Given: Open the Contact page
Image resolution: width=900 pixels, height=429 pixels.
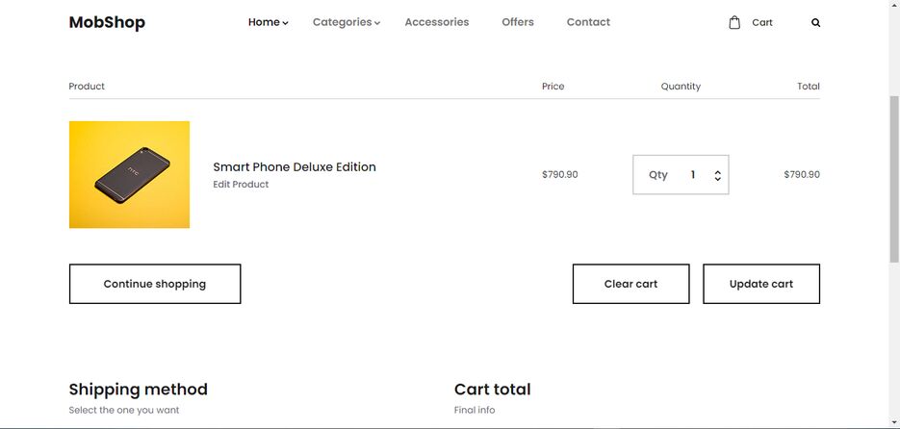Looking at the screenshot, I should pos(588,22).
